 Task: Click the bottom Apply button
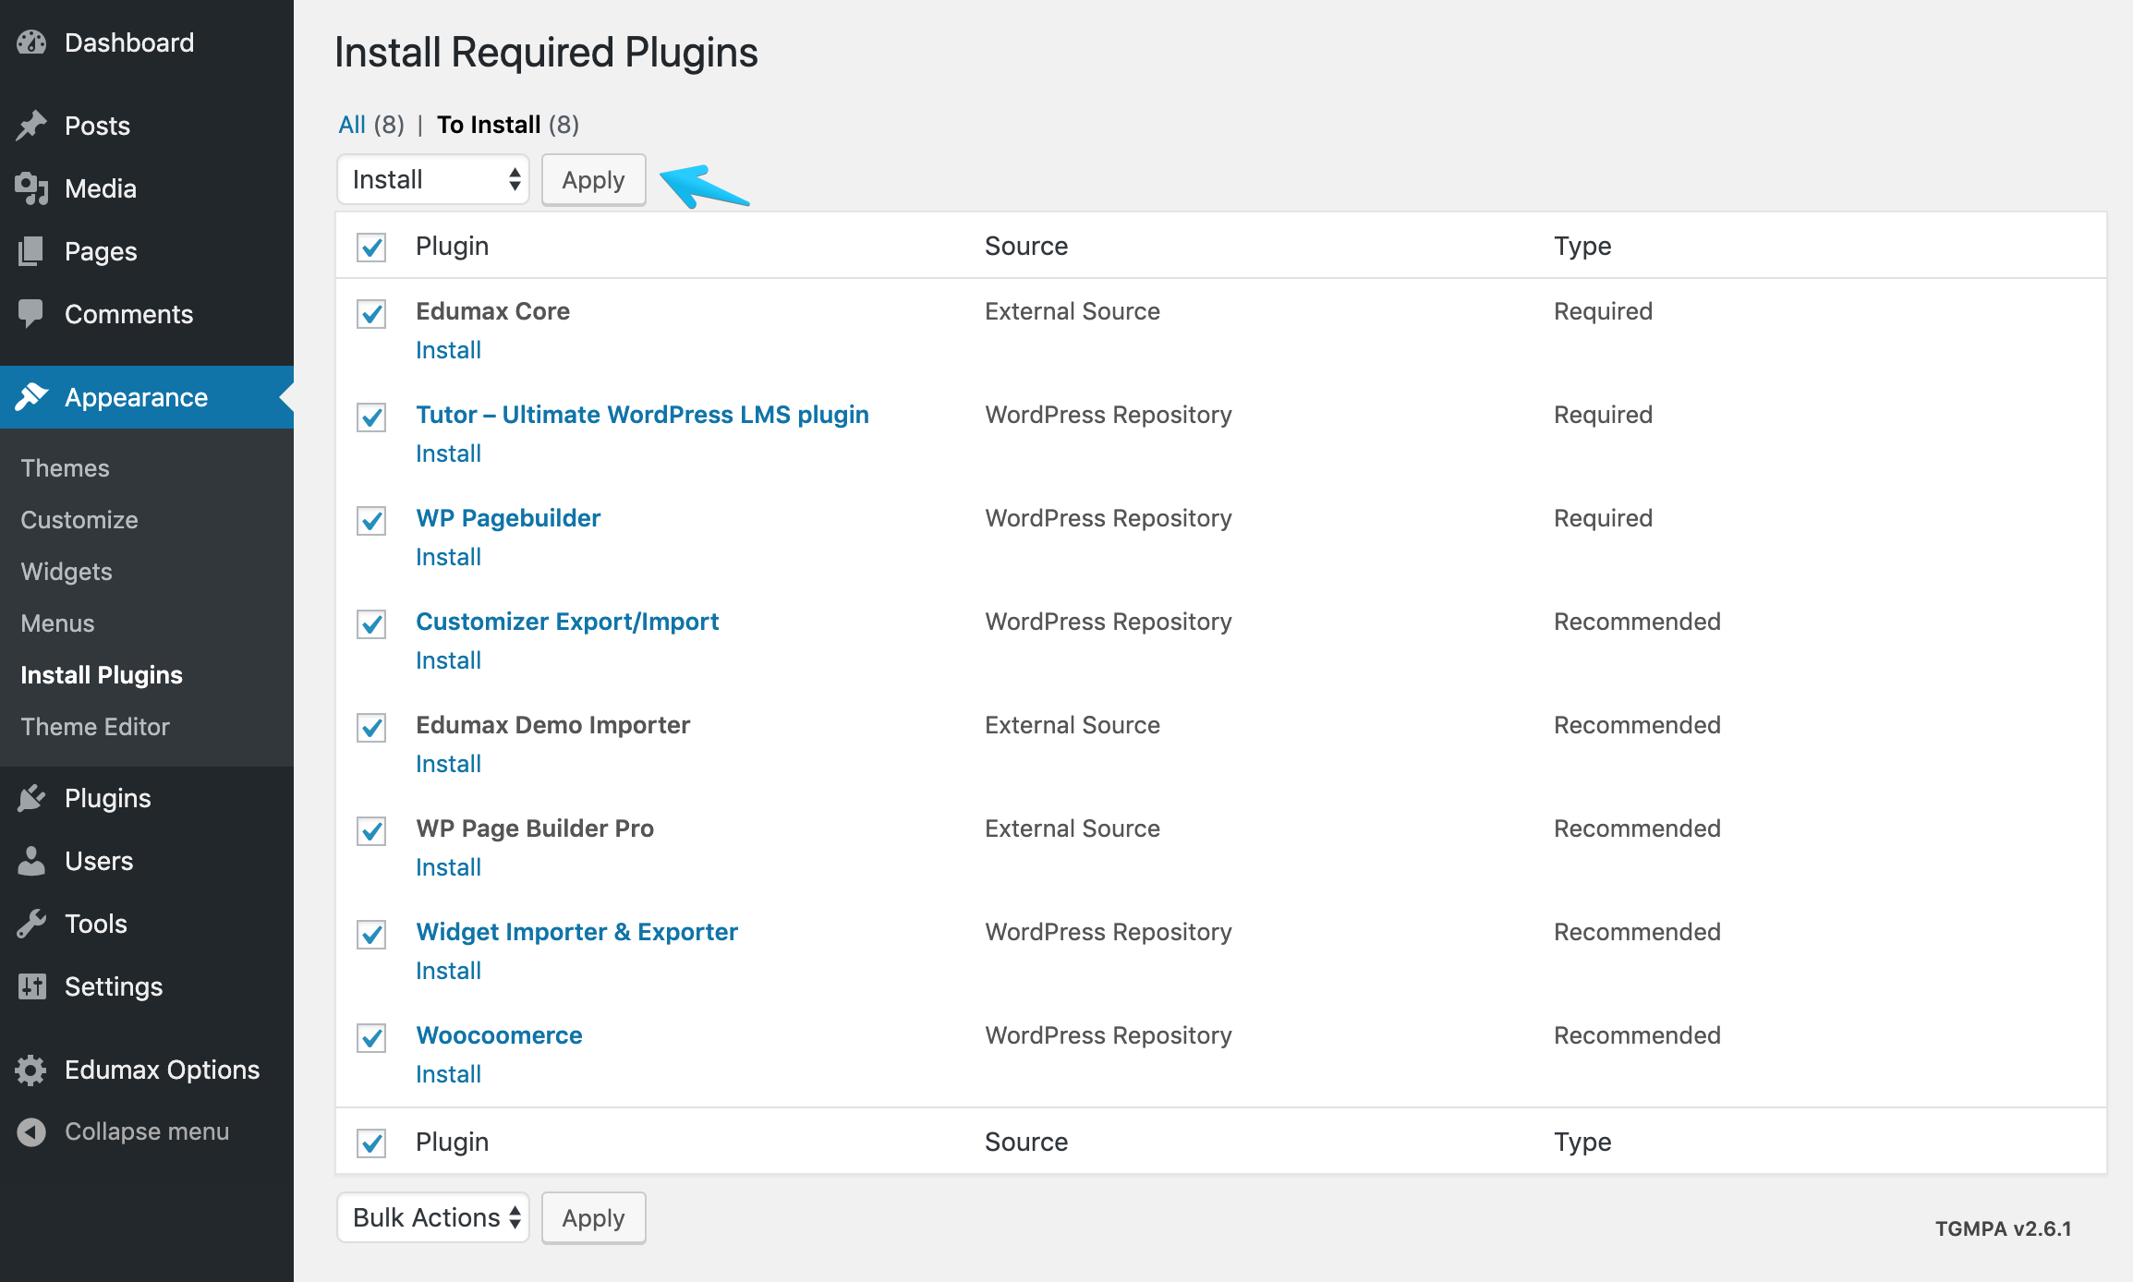pyautogui.click(x=593, y=1218)
